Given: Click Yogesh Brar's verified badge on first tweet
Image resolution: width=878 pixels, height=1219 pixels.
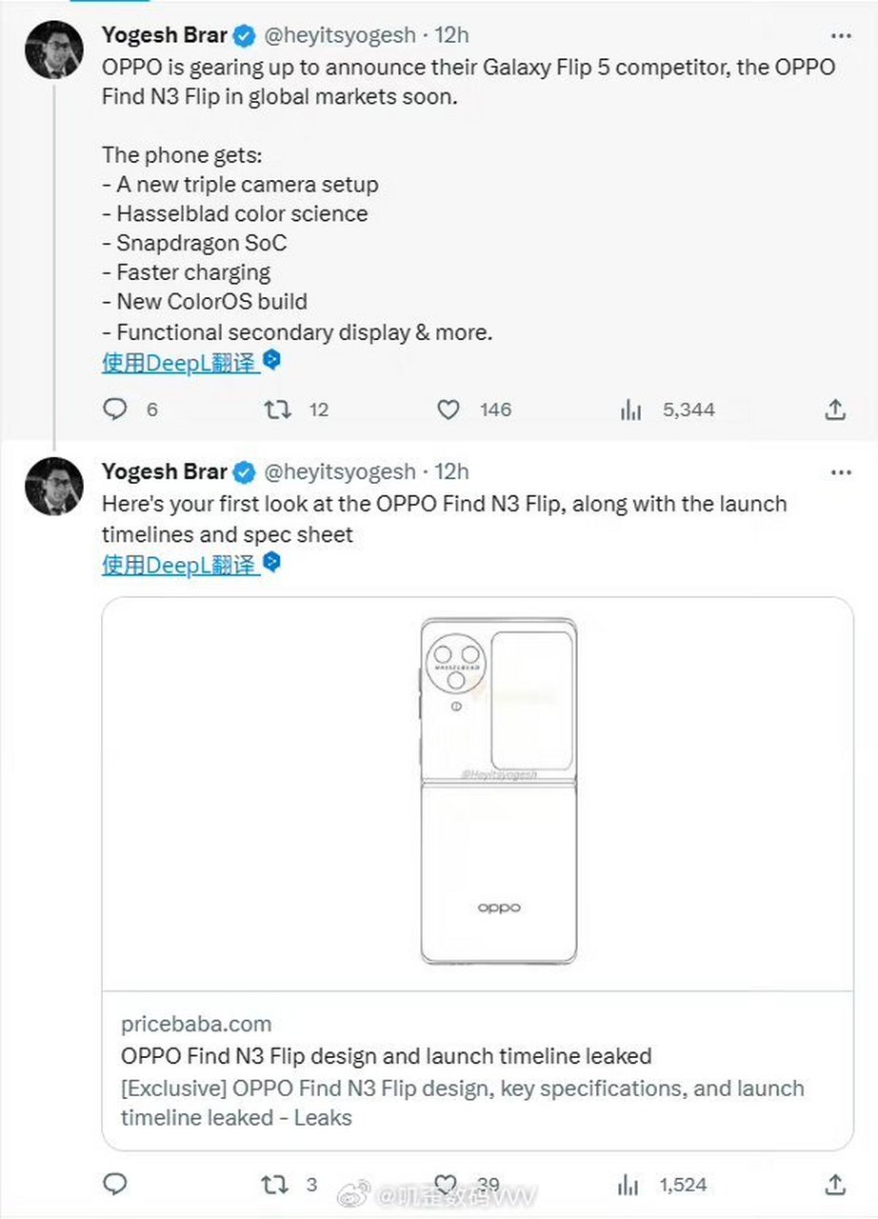Looking at the screenshot, I should pyautogui.click(x=245, y=35).
